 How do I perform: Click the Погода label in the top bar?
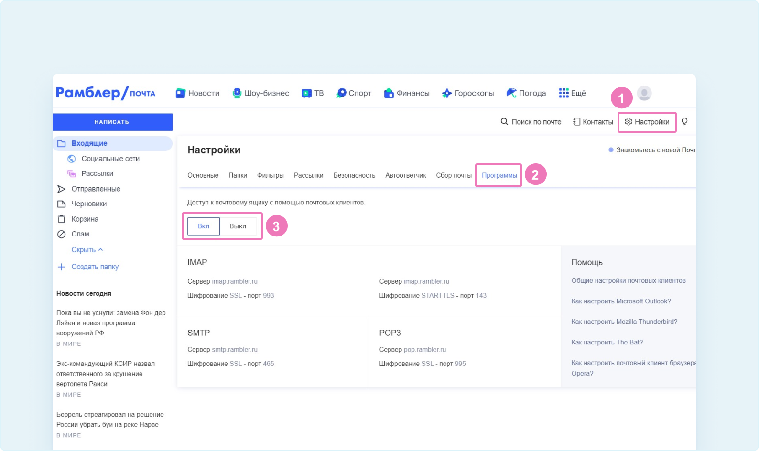532,93
